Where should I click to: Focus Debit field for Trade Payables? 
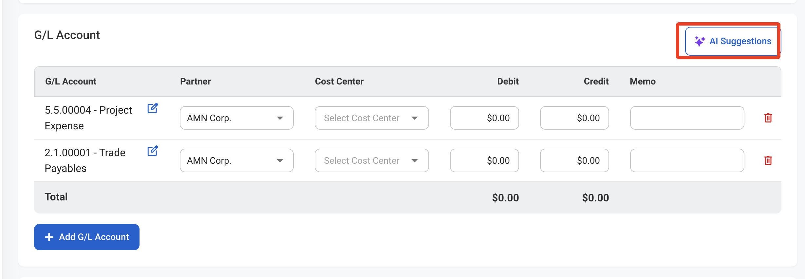click(484, 160)
